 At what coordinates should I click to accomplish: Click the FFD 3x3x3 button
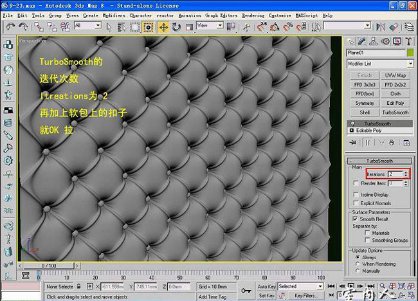[x=365, y=85]
